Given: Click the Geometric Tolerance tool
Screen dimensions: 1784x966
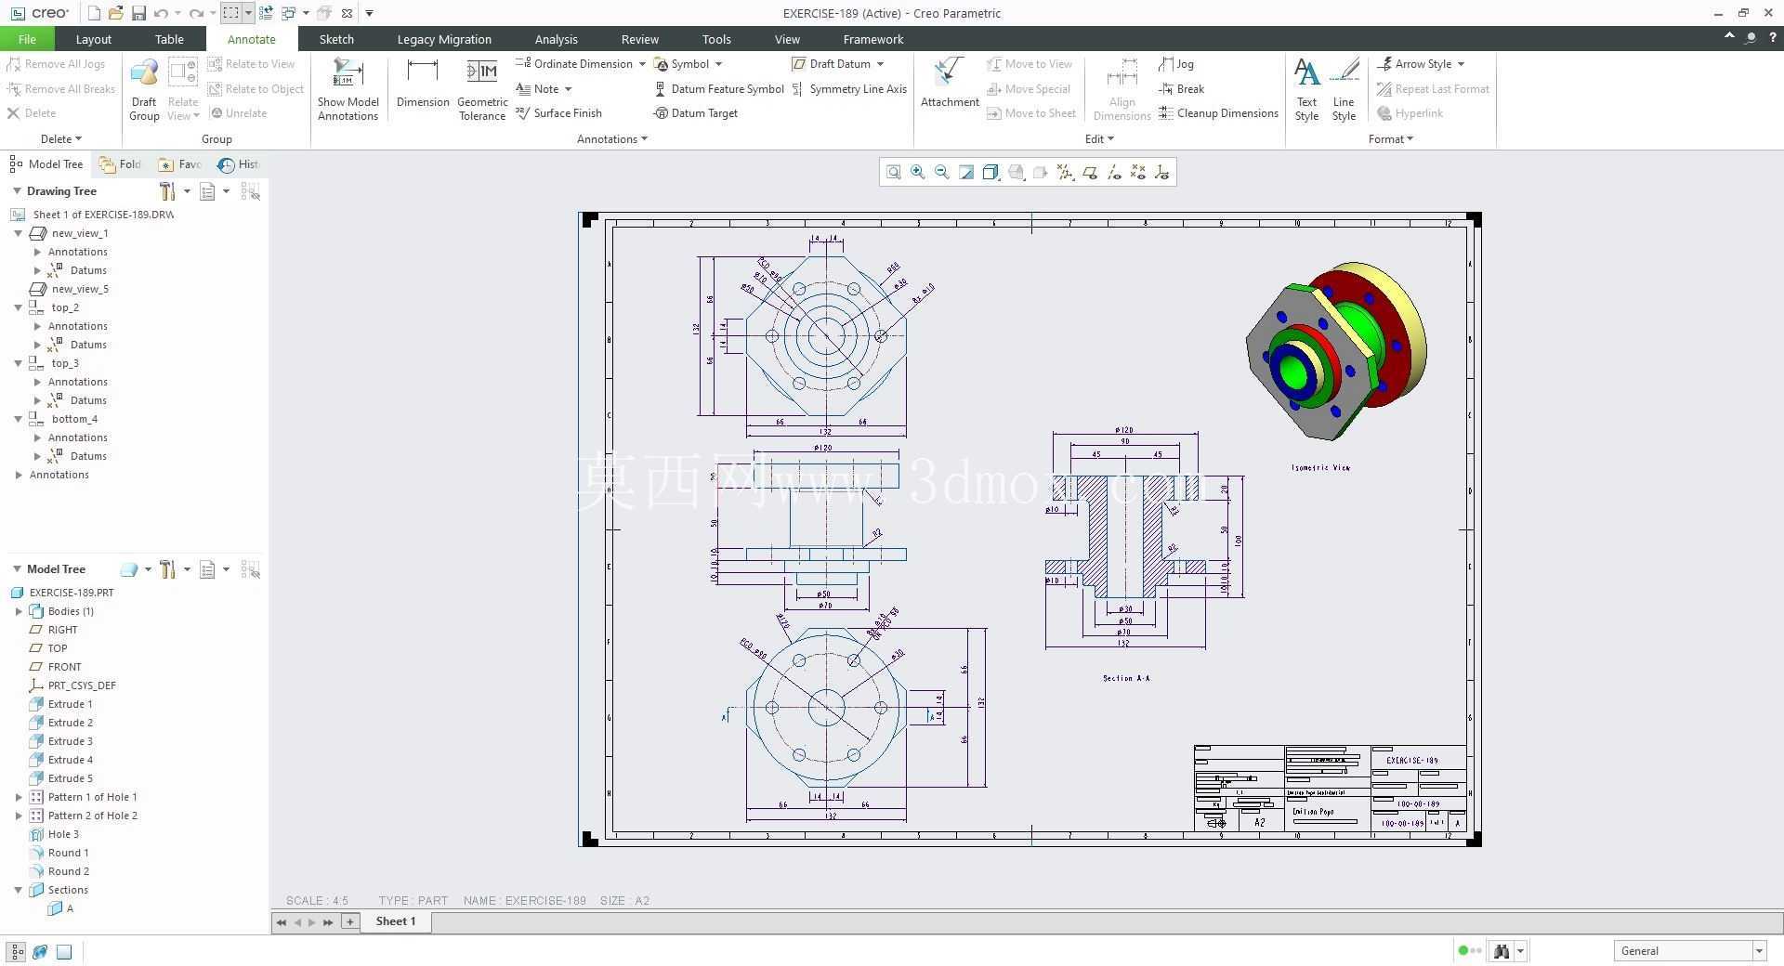Looking at the screenshot, I should 482,90.
